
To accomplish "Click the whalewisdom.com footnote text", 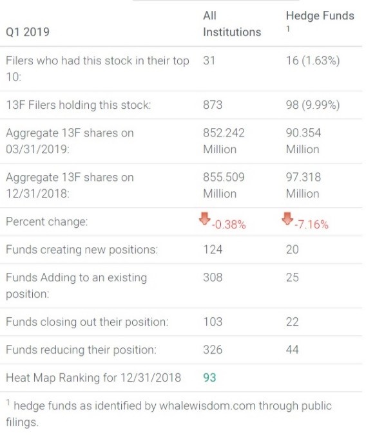I will point(207,406).
